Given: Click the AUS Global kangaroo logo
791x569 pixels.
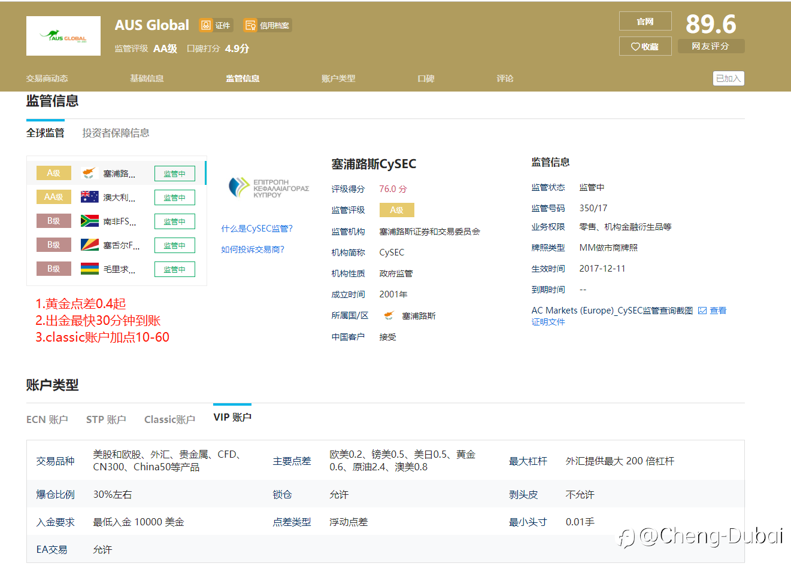Looking at the screenshot, I should pos(63,36).
